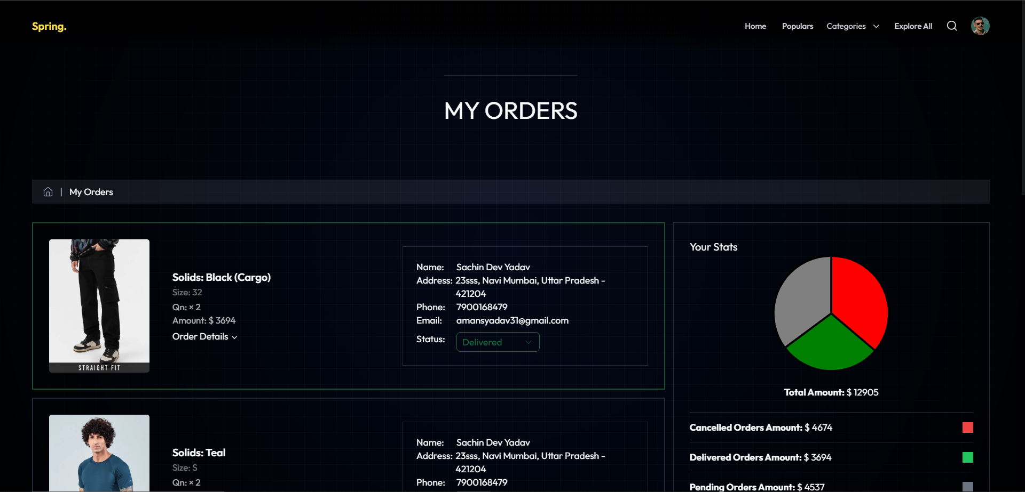Screen dimensions: 1025x492
Task: Click Size: 32 text
Action: point(187,292)
